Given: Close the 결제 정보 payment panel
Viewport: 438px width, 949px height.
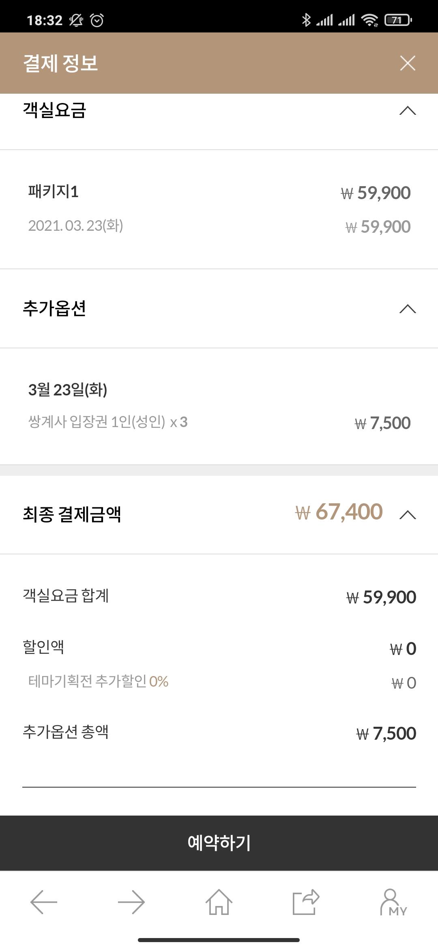Looking at the screenshot, I should [x=407, y=63].
